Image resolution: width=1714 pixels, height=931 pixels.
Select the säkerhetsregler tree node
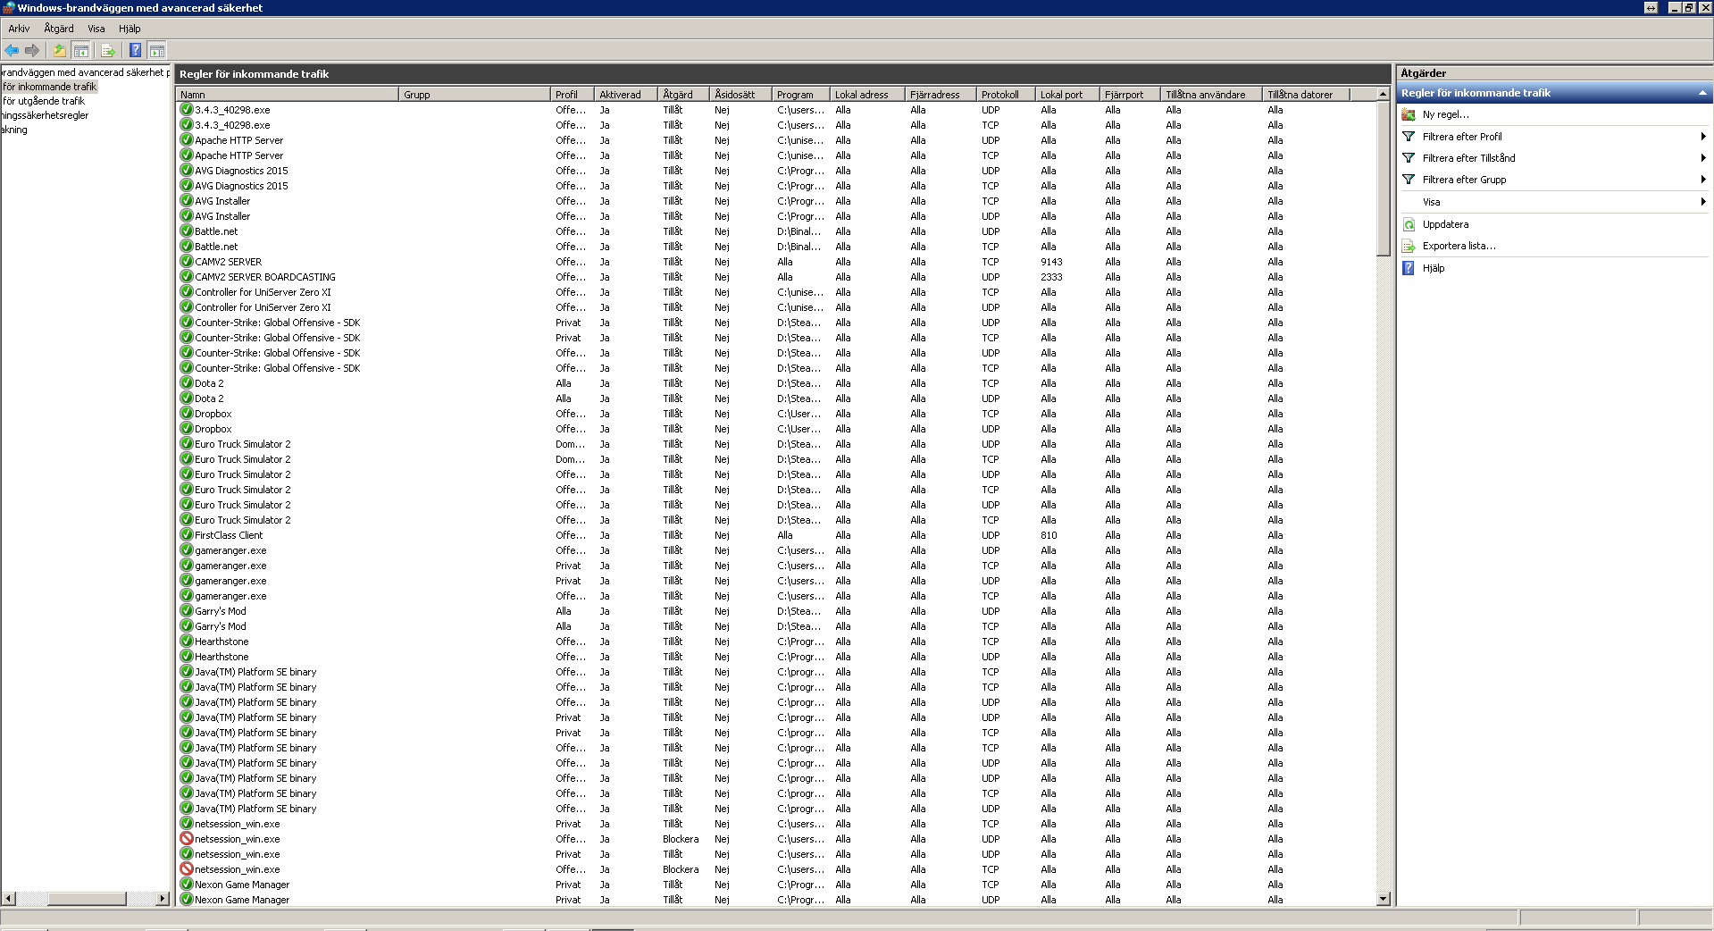(45, 115)
